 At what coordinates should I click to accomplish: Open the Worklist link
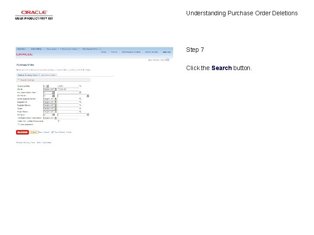pos(114,52)
